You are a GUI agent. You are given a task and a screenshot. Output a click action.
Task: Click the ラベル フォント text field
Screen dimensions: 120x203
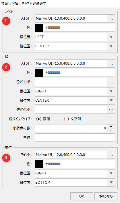(71, 18)
